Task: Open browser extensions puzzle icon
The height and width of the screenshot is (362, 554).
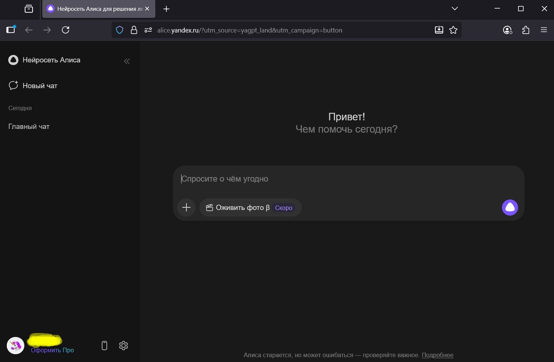Action: tap(526, 30)
